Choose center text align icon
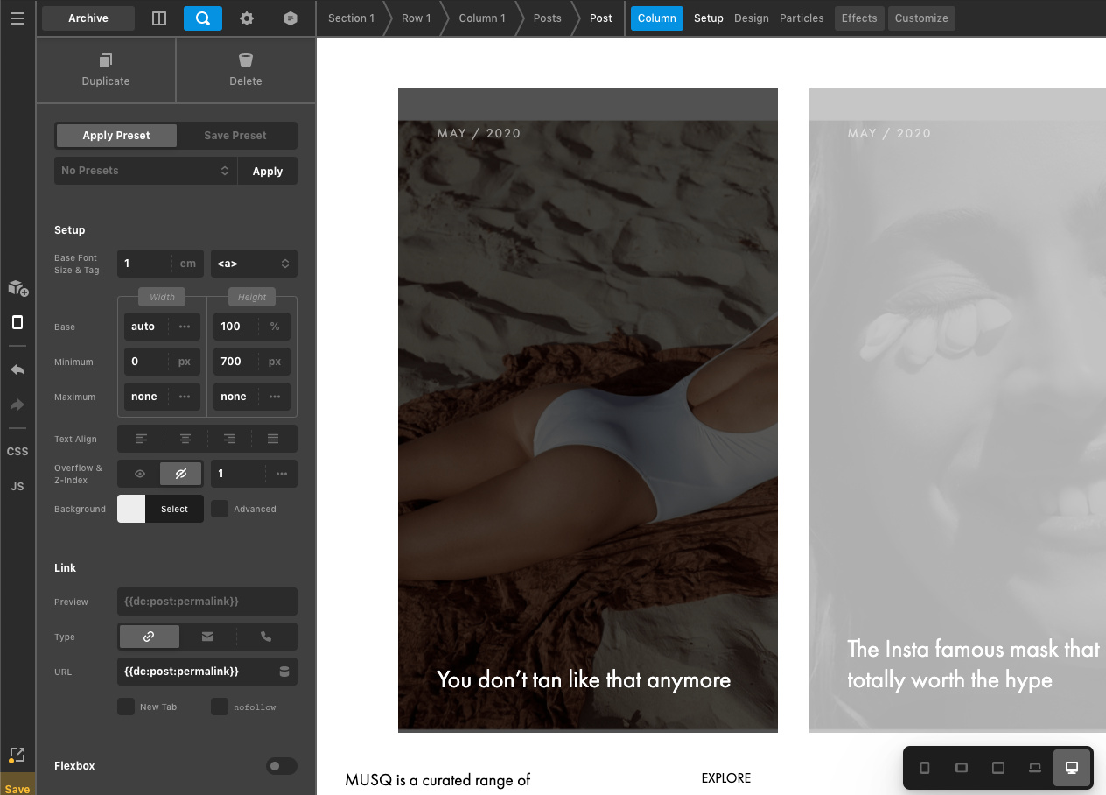Screen dimensions: 1106x795 point(185,439)
